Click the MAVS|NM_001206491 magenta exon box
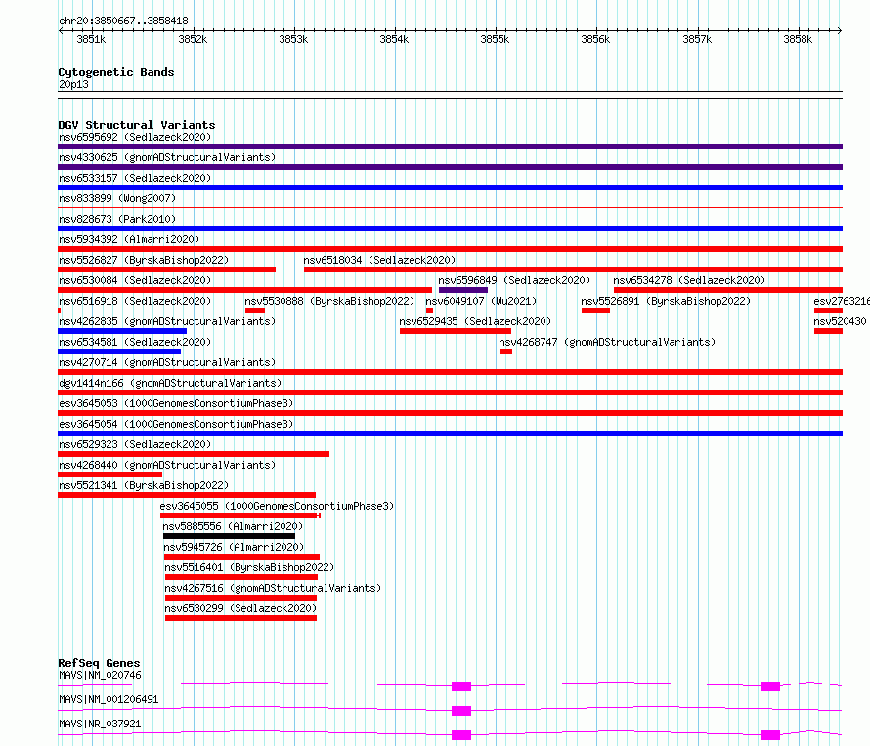This screenshot has height=746, width=870. click(461, 711)
